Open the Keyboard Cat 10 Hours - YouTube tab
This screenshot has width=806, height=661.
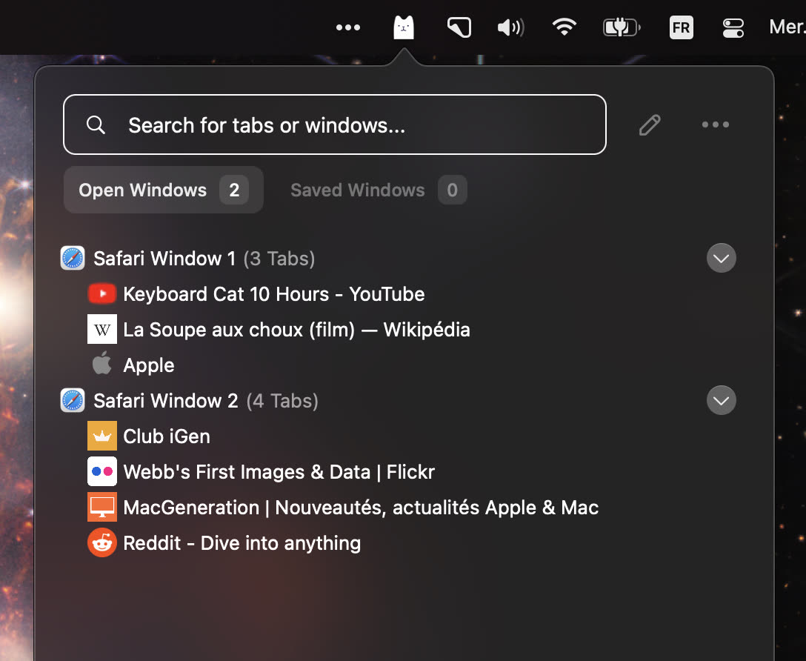click(x=256, y=294)
